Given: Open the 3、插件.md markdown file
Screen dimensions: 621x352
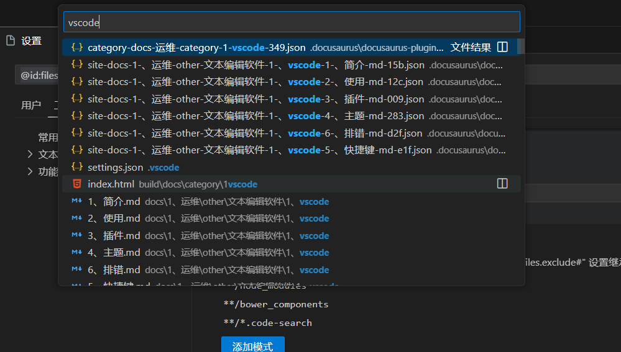Looking at the screenshot, I should [291, 235].
